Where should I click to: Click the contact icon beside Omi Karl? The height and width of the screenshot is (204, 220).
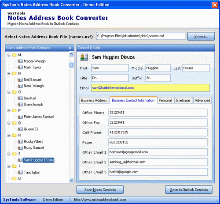pos(20,98)
